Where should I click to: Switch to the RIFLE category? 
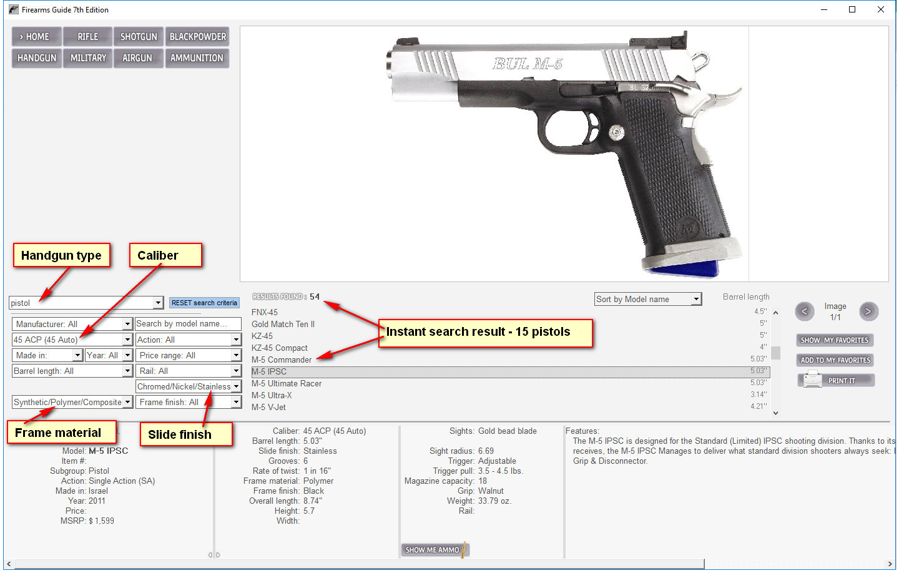pyautogui.click(x=87, y=37)
